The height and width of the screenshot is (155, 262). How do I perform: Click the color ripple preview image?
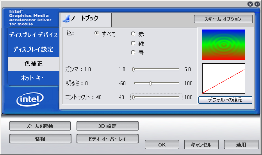point(224,45)
